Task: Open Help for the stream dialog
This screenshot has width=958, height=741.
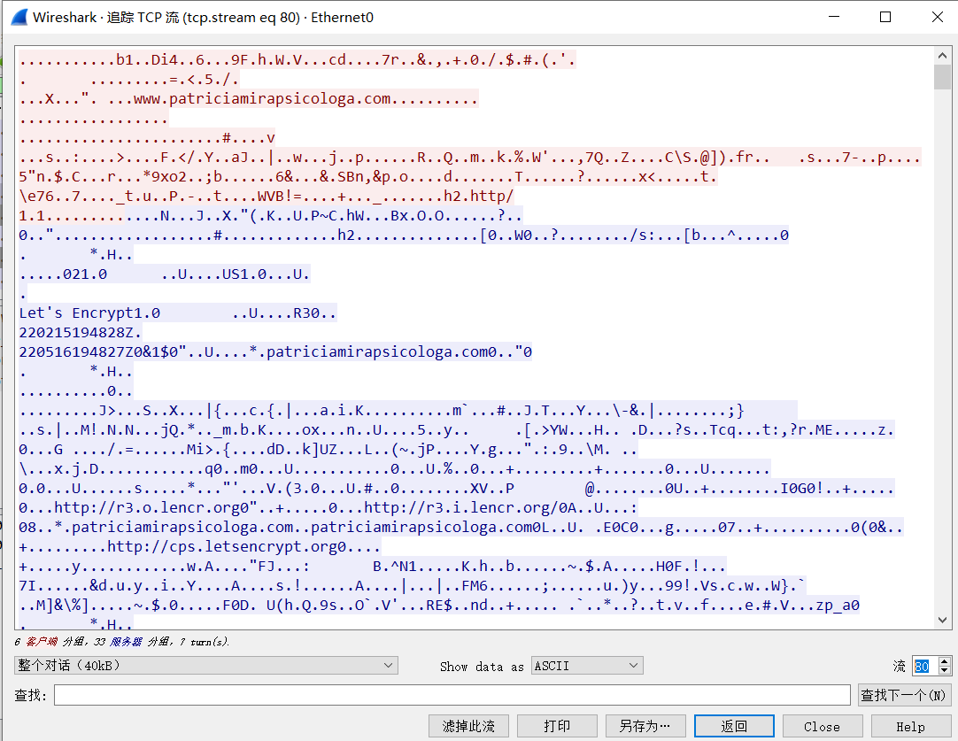Action: pyautogui.click(x=910, y=726)
